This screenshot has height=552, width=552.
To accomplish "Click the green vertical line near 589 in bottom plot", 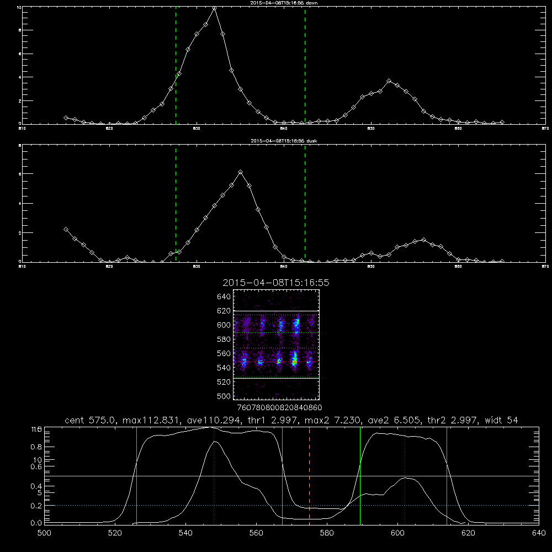I will point(360,475).
